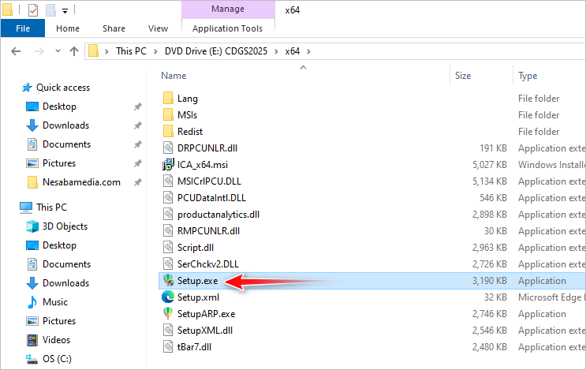Screen dimensions: 586x370
Task: Select Downloads under Quick access
Action: click(65, 125)
